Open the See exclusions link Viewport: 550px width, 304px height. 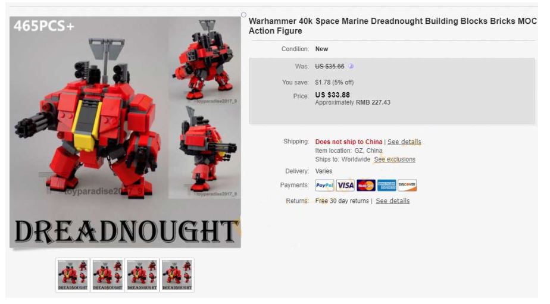[x=394, y=159]
